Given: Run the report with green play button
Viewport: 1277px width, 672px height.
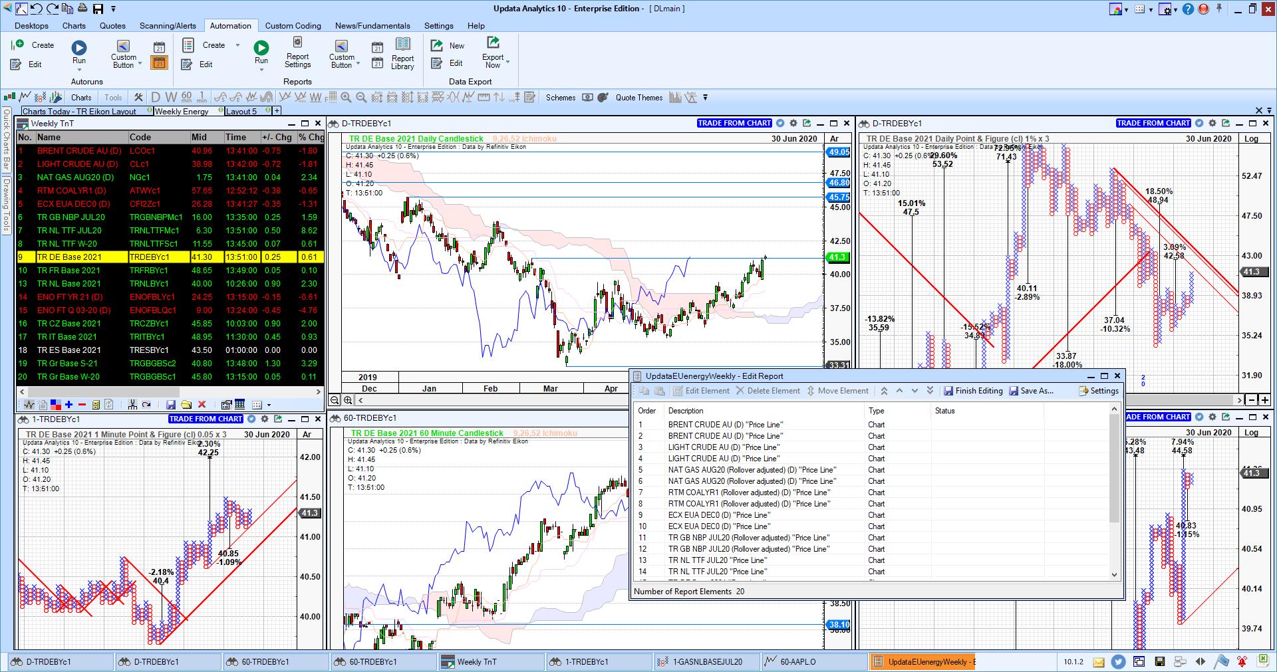Looking at the screenshot, I should 261,48.
